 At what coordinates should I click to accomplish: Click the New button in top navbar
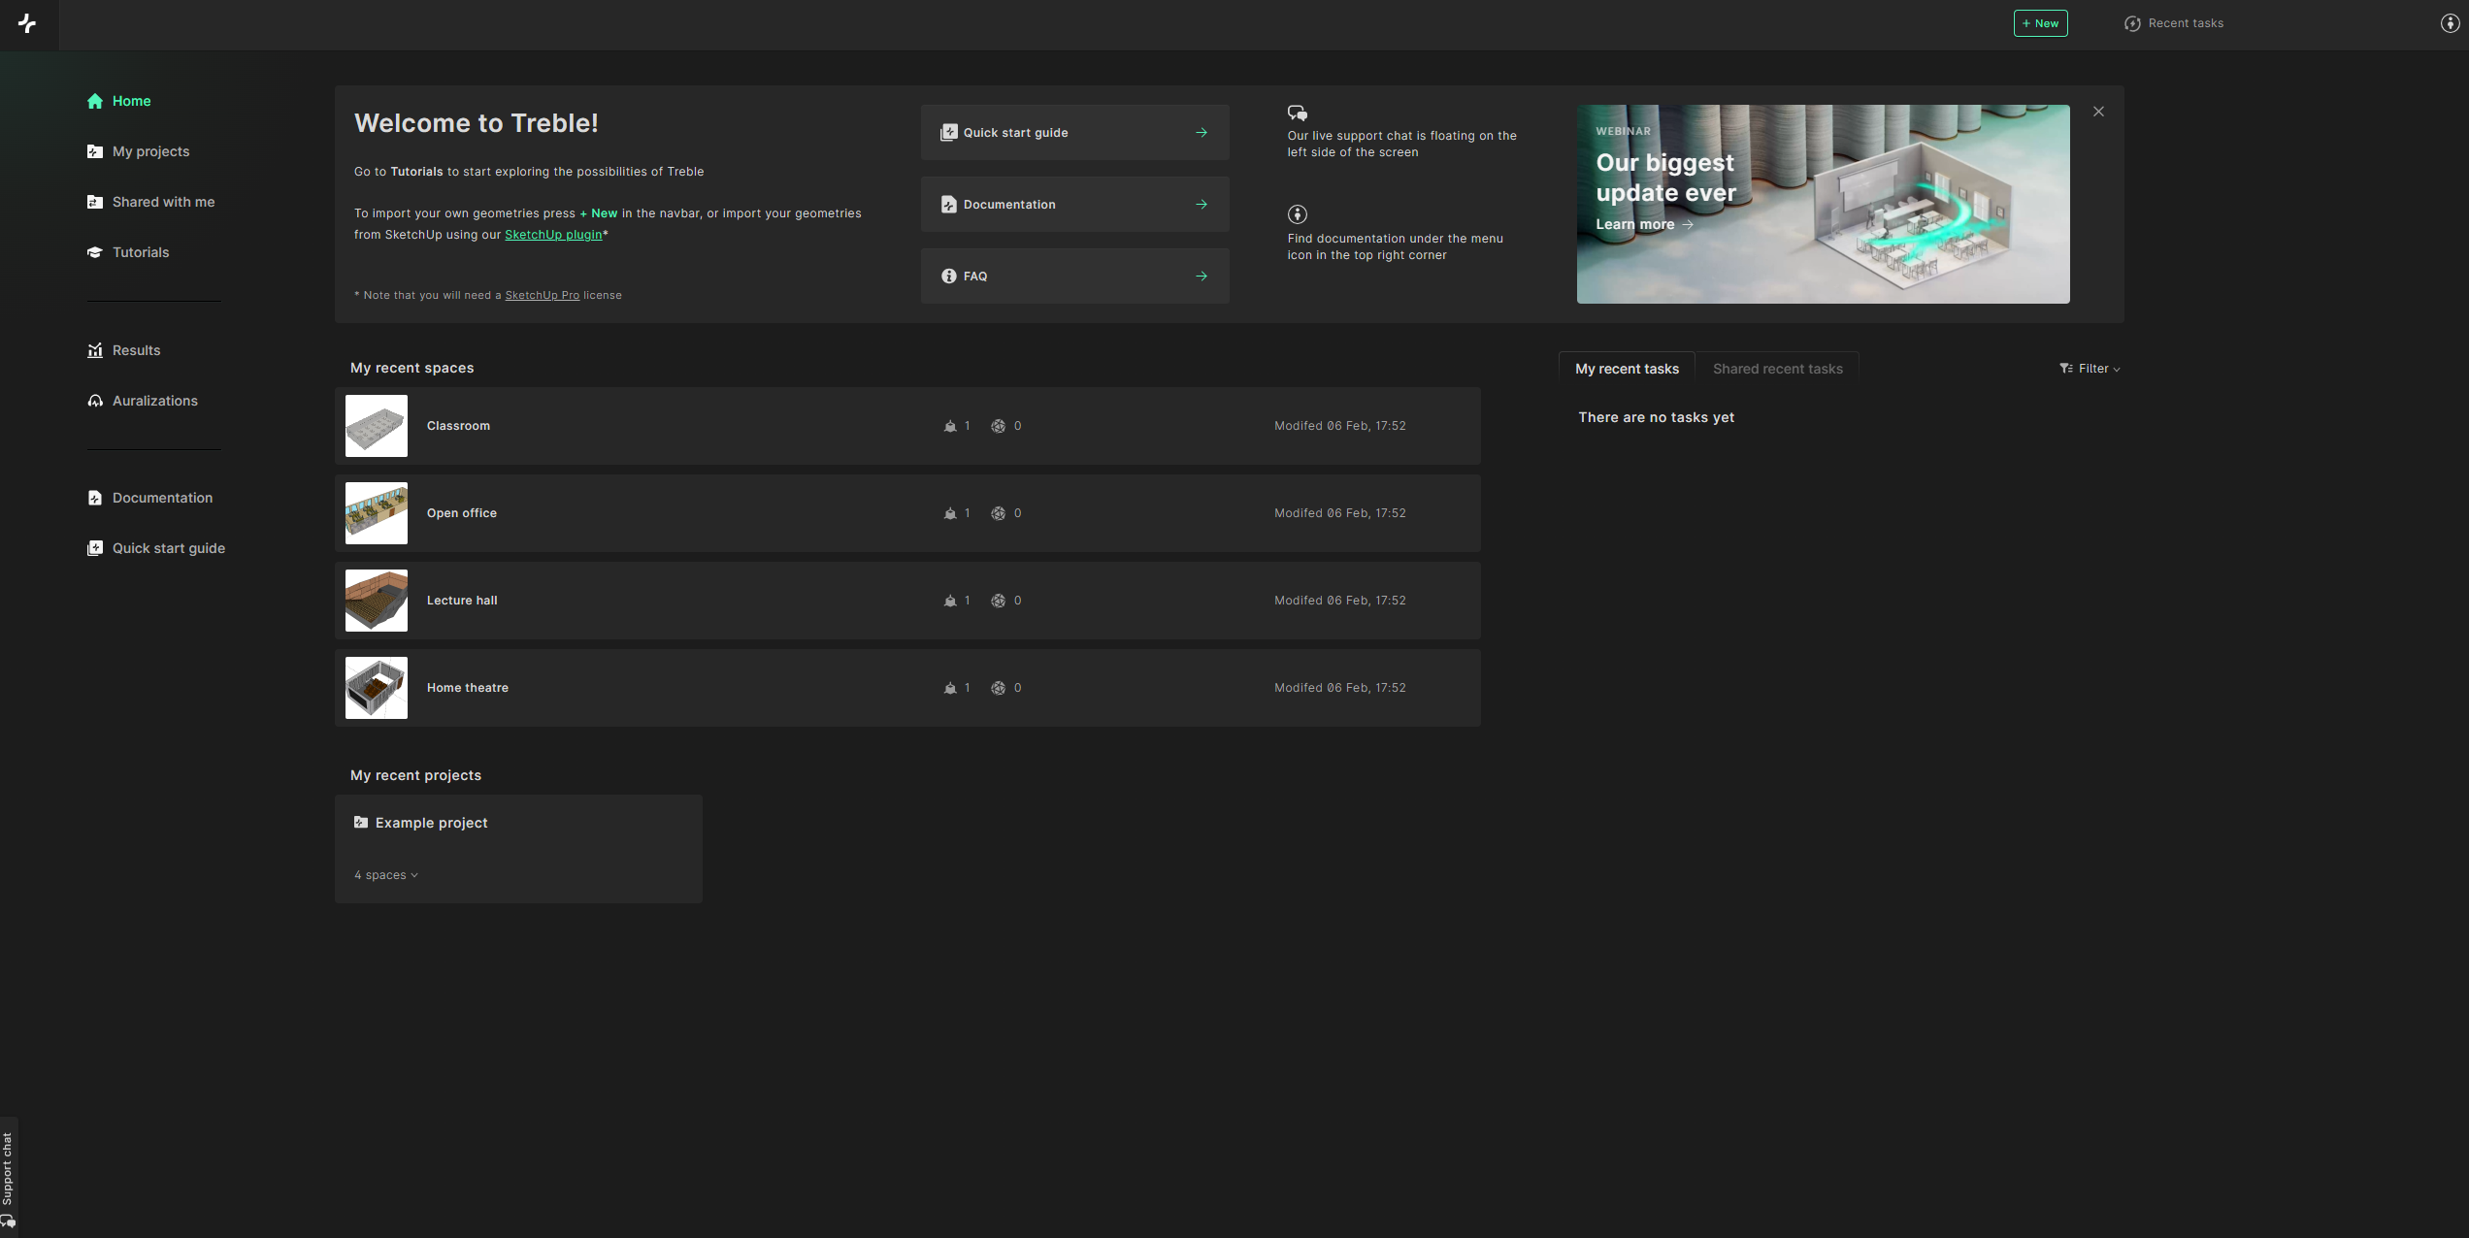pyautogui.click(x=2041, y=23)
